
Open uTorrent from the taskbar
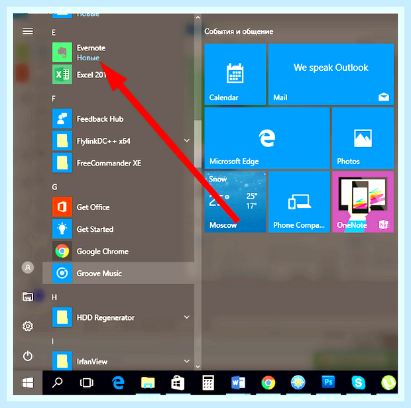click(388, 383)
